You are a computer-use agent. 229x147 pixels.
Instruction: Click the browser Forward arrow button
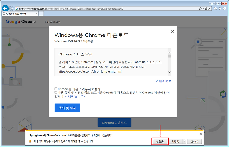point(11,9)
